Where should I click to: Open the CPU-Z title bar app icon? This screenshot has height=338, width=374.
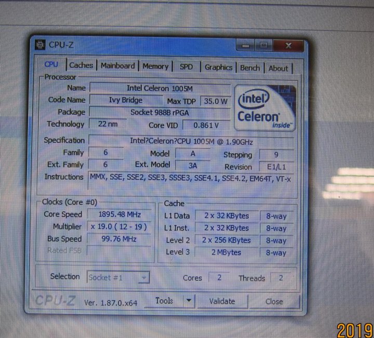[40, 45]
